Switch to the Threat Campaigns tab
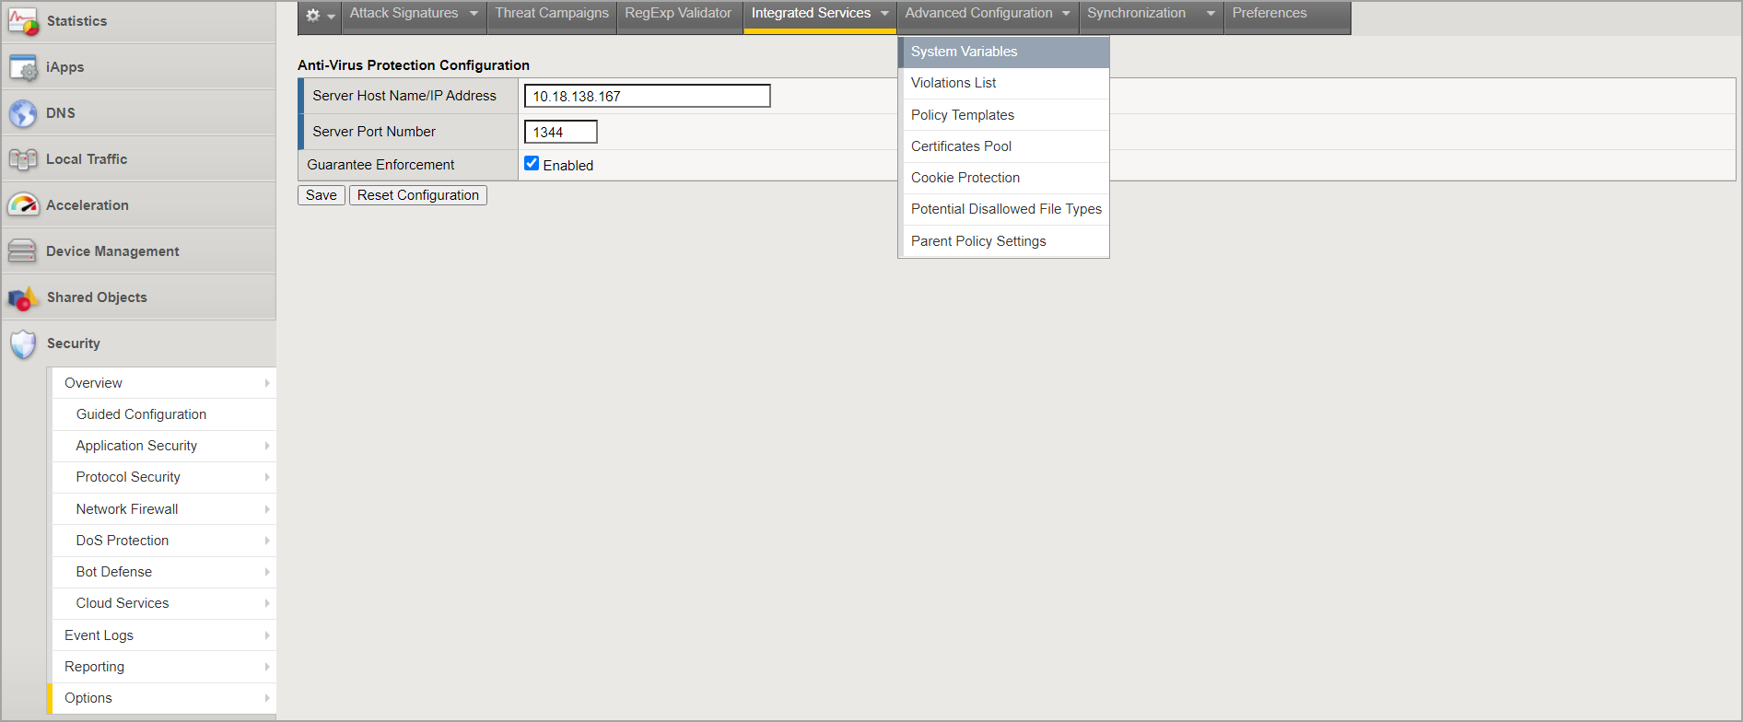 click(x=552, y=14)
